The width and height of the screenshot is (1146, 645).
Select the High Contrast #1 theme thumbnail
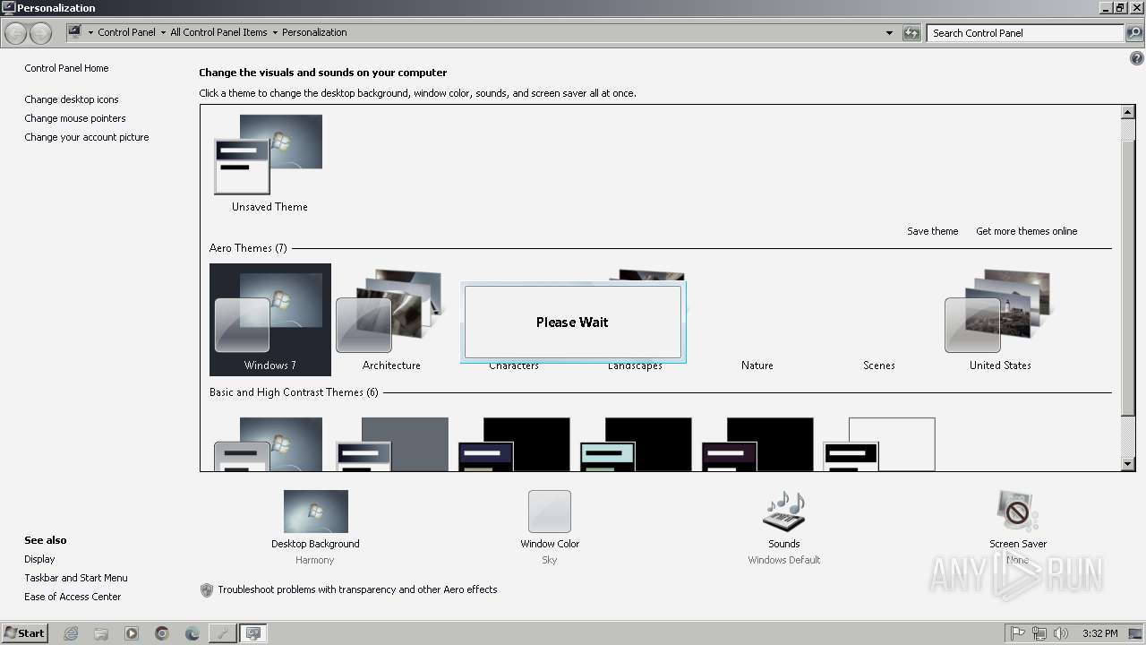click(514, 444)
